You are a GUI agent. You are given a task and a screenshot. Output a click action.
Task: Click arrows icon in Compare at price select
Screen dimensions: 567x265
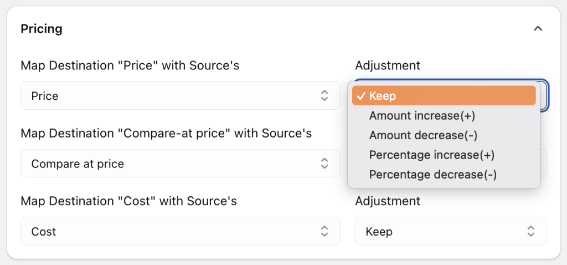pos(324,164)
